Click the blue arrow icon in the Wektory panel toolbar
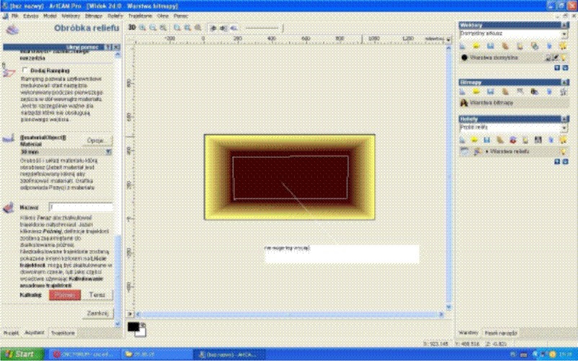This screenshot has height=361, width=578. (x=549, y=46)
